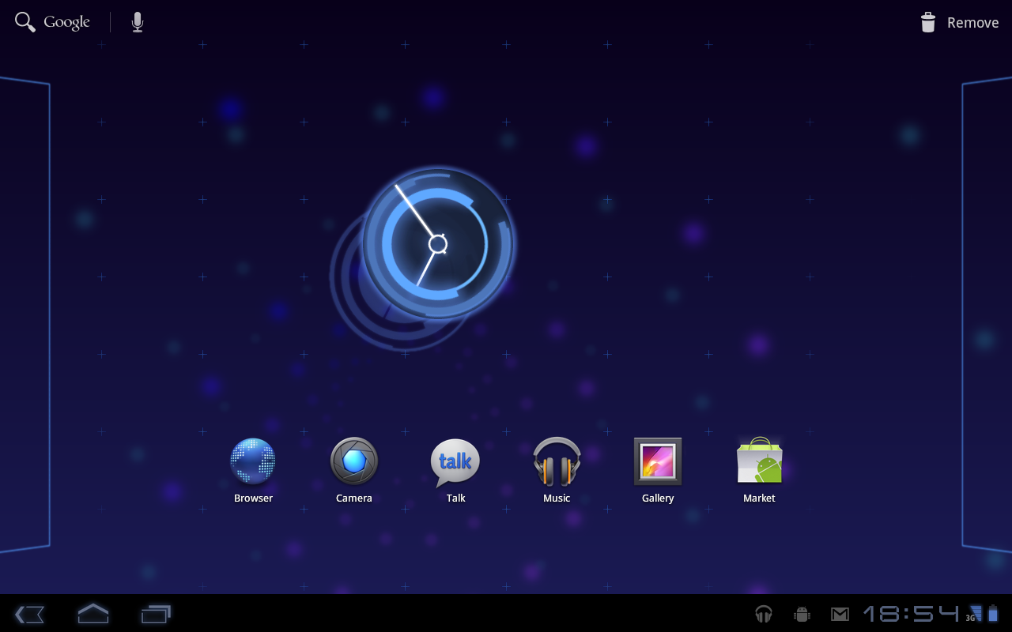This screenshot has width=1012, height=632.
Task: Tap the 3G signal indicator
Action: coord(974,614)
